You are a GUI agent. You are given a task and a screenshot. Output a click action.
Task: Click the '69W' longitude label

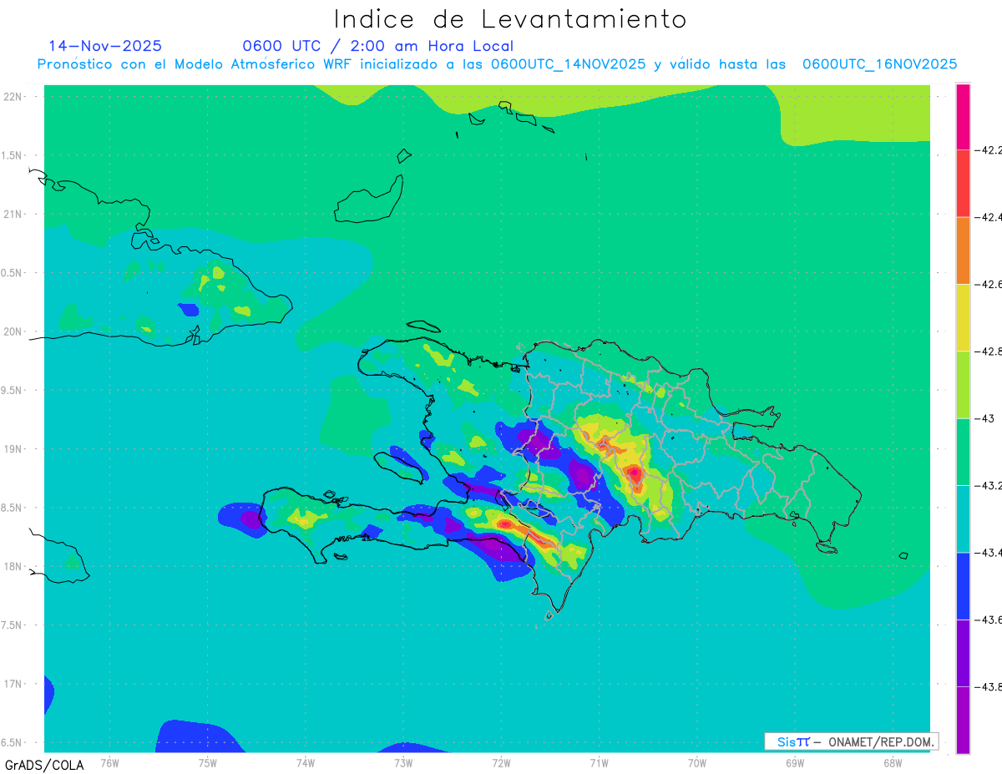click(x=795, y=762)
